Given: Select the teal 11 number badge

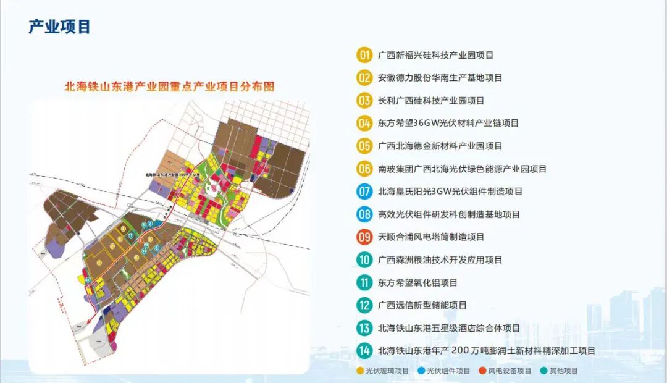Looking at the screenshot, I should 364,282.
